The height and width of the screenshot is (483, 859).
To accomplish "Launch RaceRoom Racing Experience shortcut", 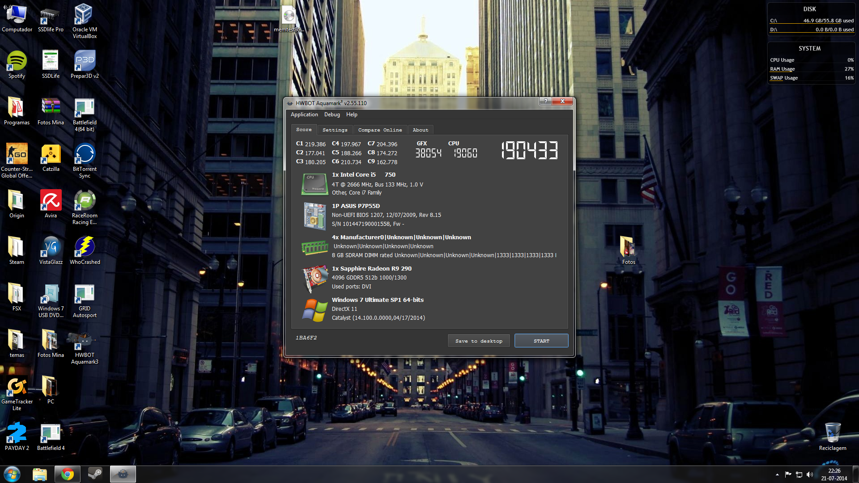I will pos(85,208).
